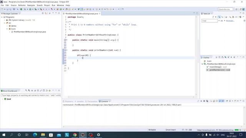Expand the demo package
Viewport: 246px width, 138px height.
click(x=7, y=26)
